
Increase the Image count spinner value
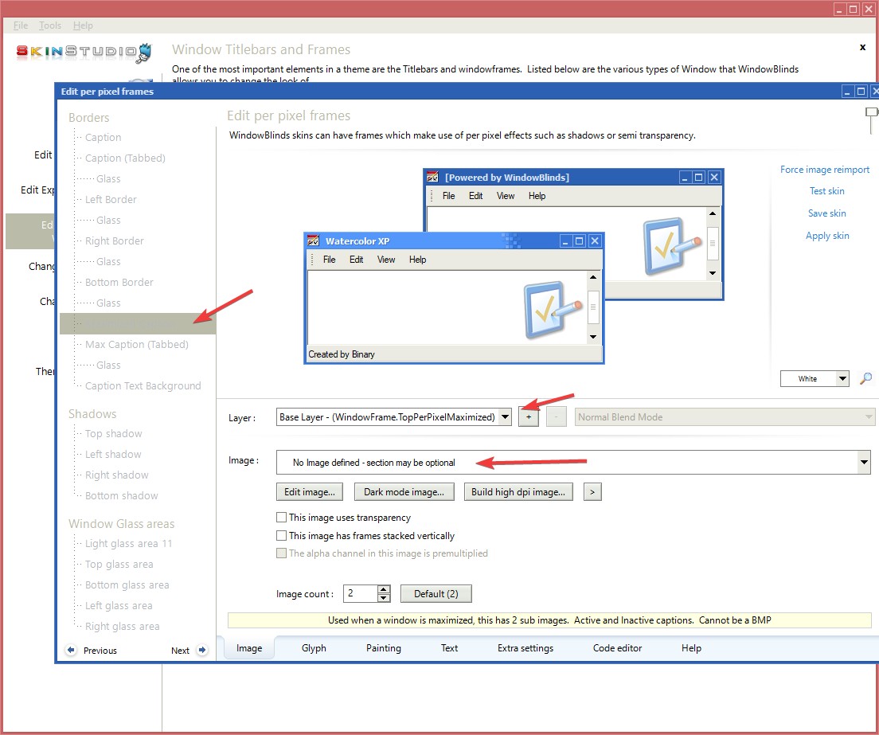pos(384,589)
